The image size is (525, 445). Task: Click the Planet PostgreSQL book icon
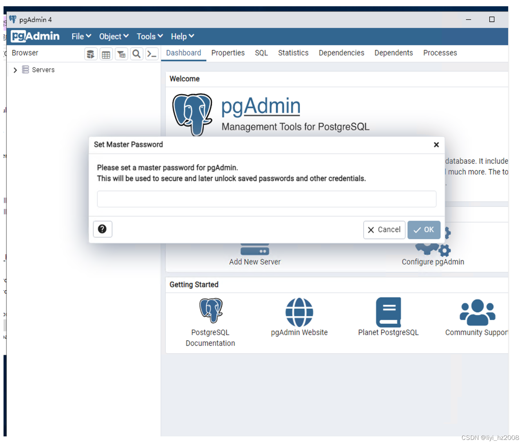pos(388,312)
